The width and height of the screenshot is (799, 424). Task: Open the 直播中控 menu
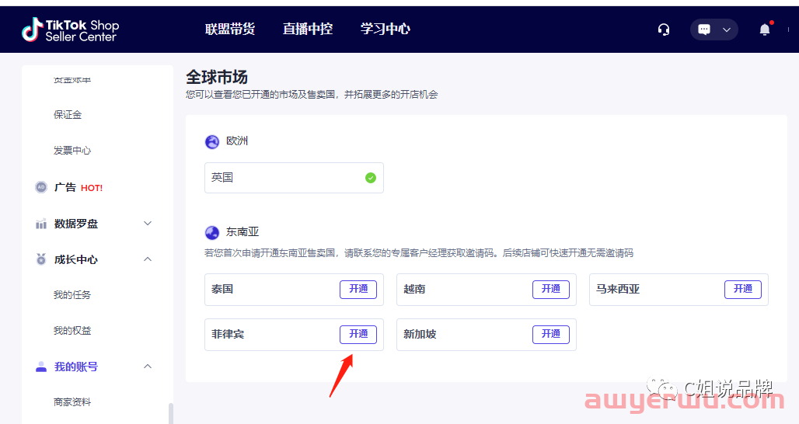pos(308,29)
